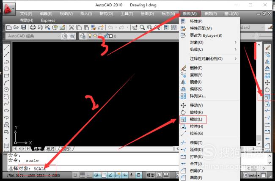Click the Erase tool in right toolbar

point(267,47)
